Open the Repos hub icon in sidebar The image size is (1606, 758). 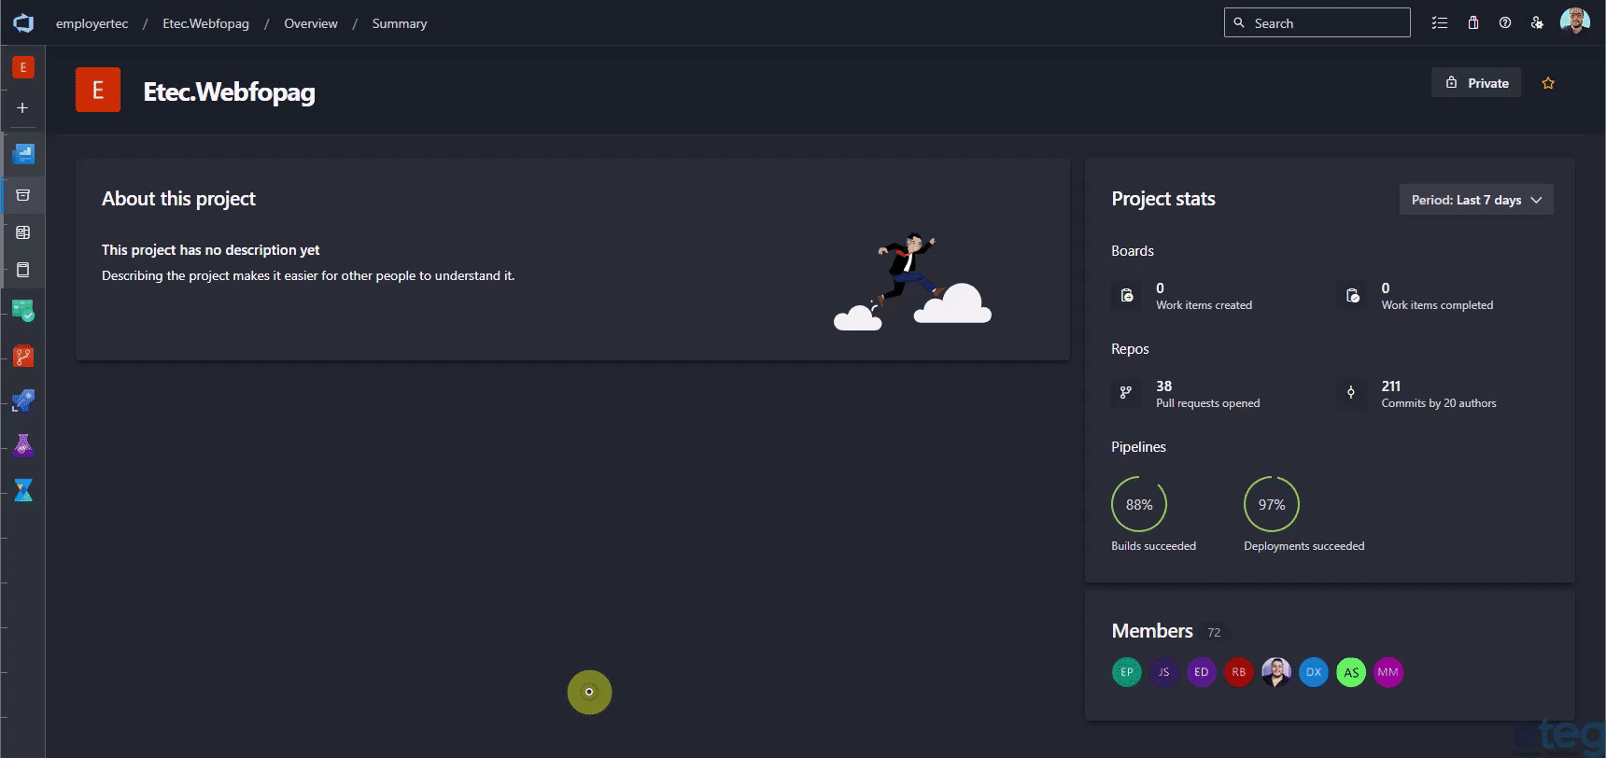(x=23, y=356)
